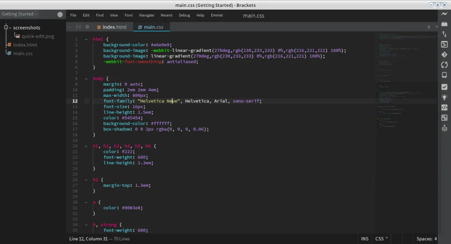Click the screenshots folder name
The width and height of the screenshot is (451, 244).
click(x=26, y=28)
